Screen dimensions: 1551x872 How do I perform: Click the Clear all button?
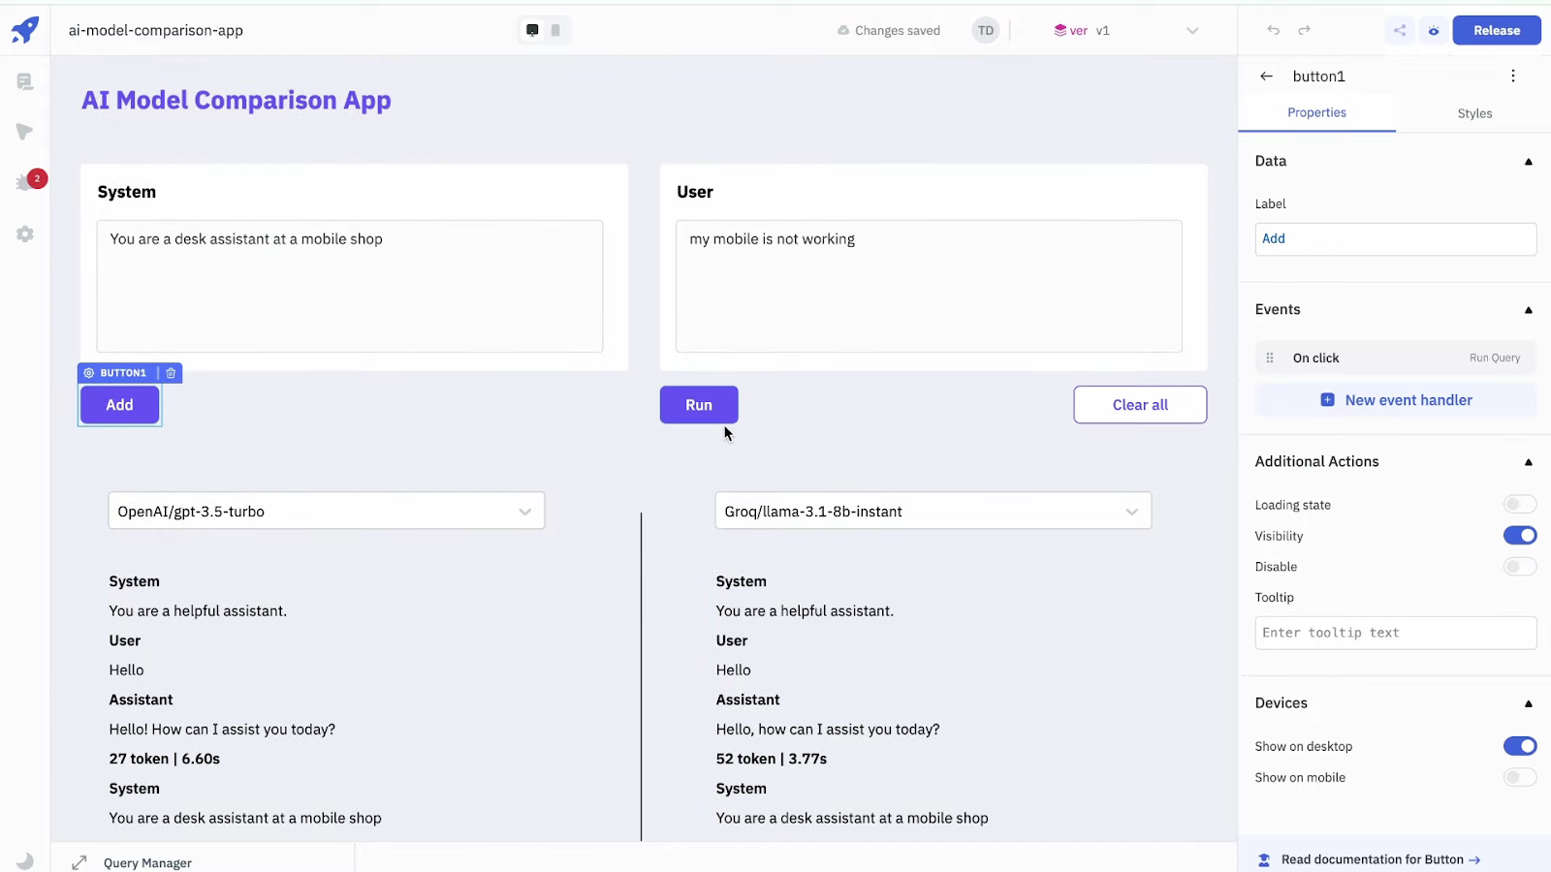(x=1140, y=405)
